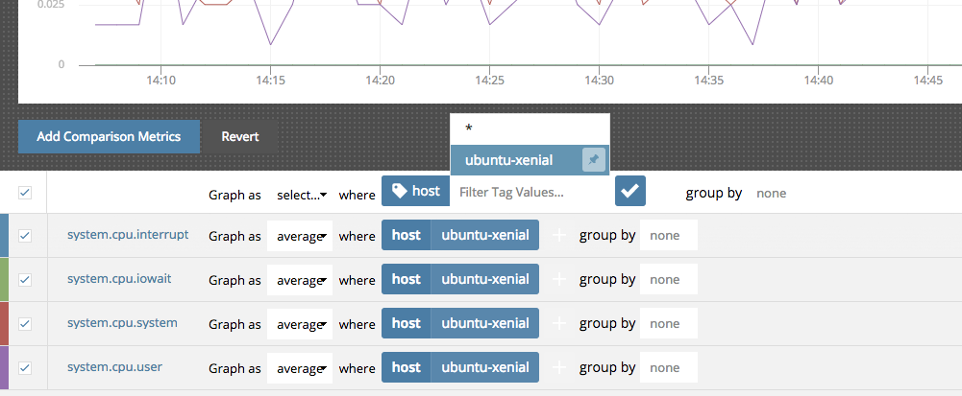Open the system.cpu.interrupt metric link
962x396 pixels.
click(128, 235)
